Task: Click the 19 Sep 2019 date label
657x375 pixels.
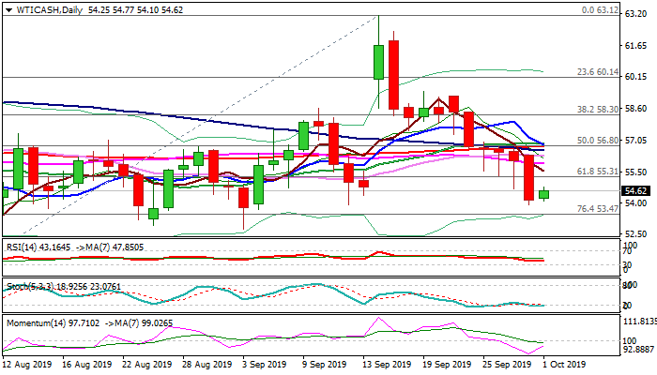Action: click(x=448, y=364)
